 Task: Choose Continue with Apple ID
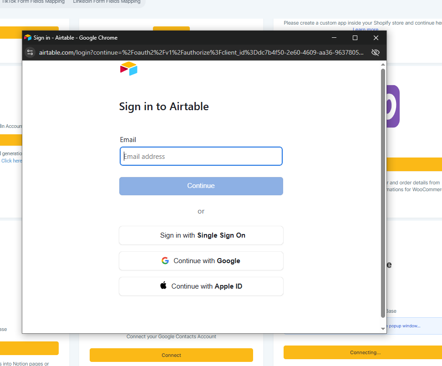[201, 286]
